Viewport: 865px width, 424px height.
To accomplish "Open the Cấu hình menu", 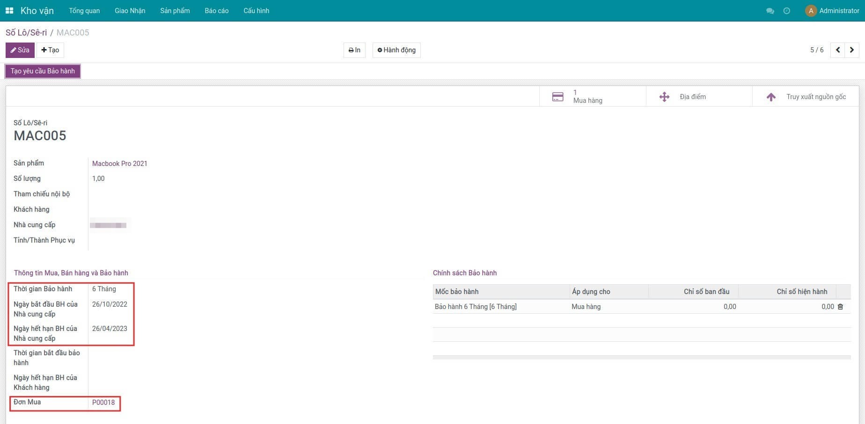I will coord(256,11).
